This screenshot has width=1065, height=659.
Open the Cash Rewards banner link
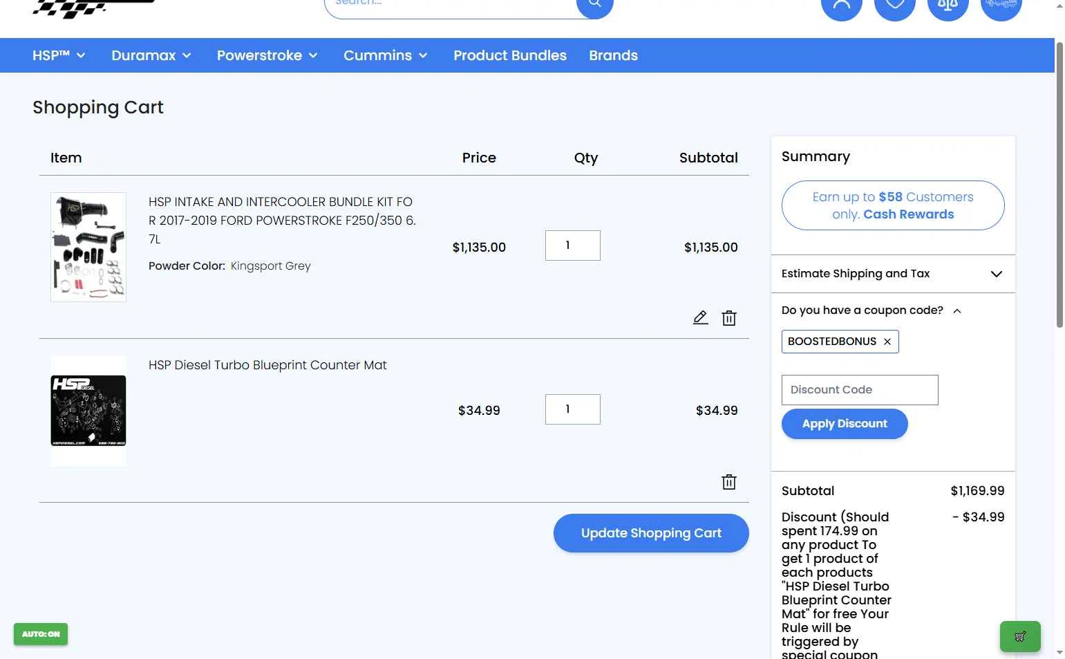[x=893, y=205]
